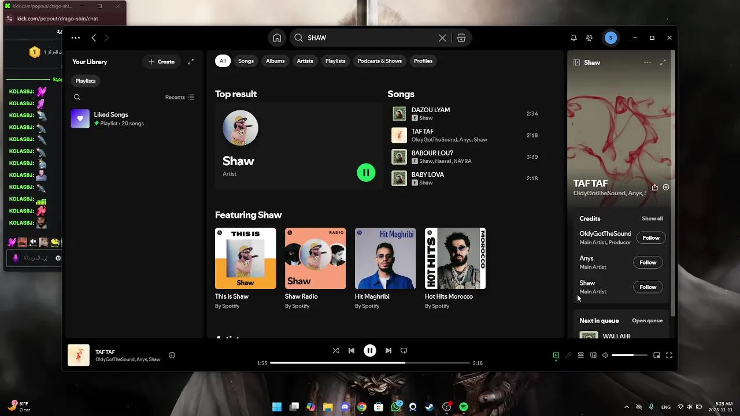Open the Miniplayer
The width and height of the screenshot is (740, 416).
tap(657, 355)
